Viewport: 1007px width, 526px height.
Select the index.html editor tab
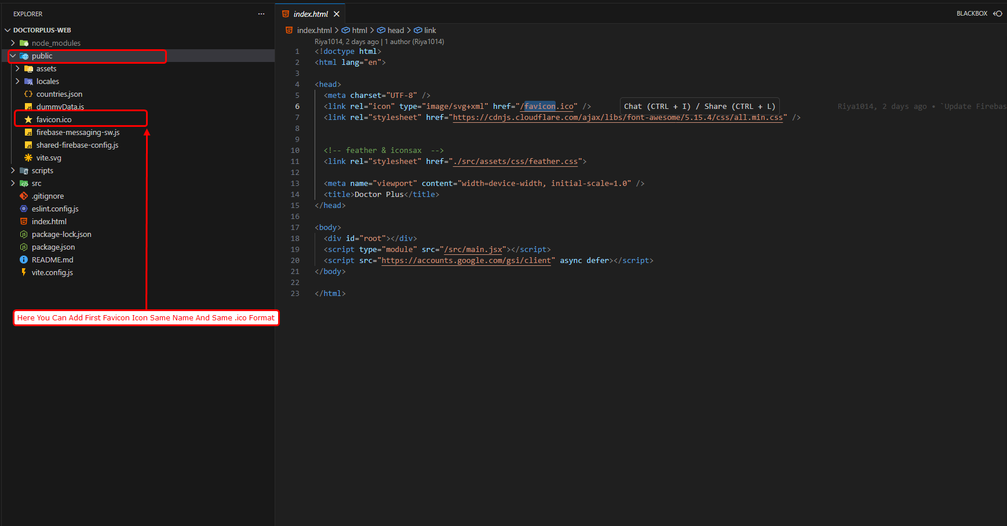[x=310, y=14]
